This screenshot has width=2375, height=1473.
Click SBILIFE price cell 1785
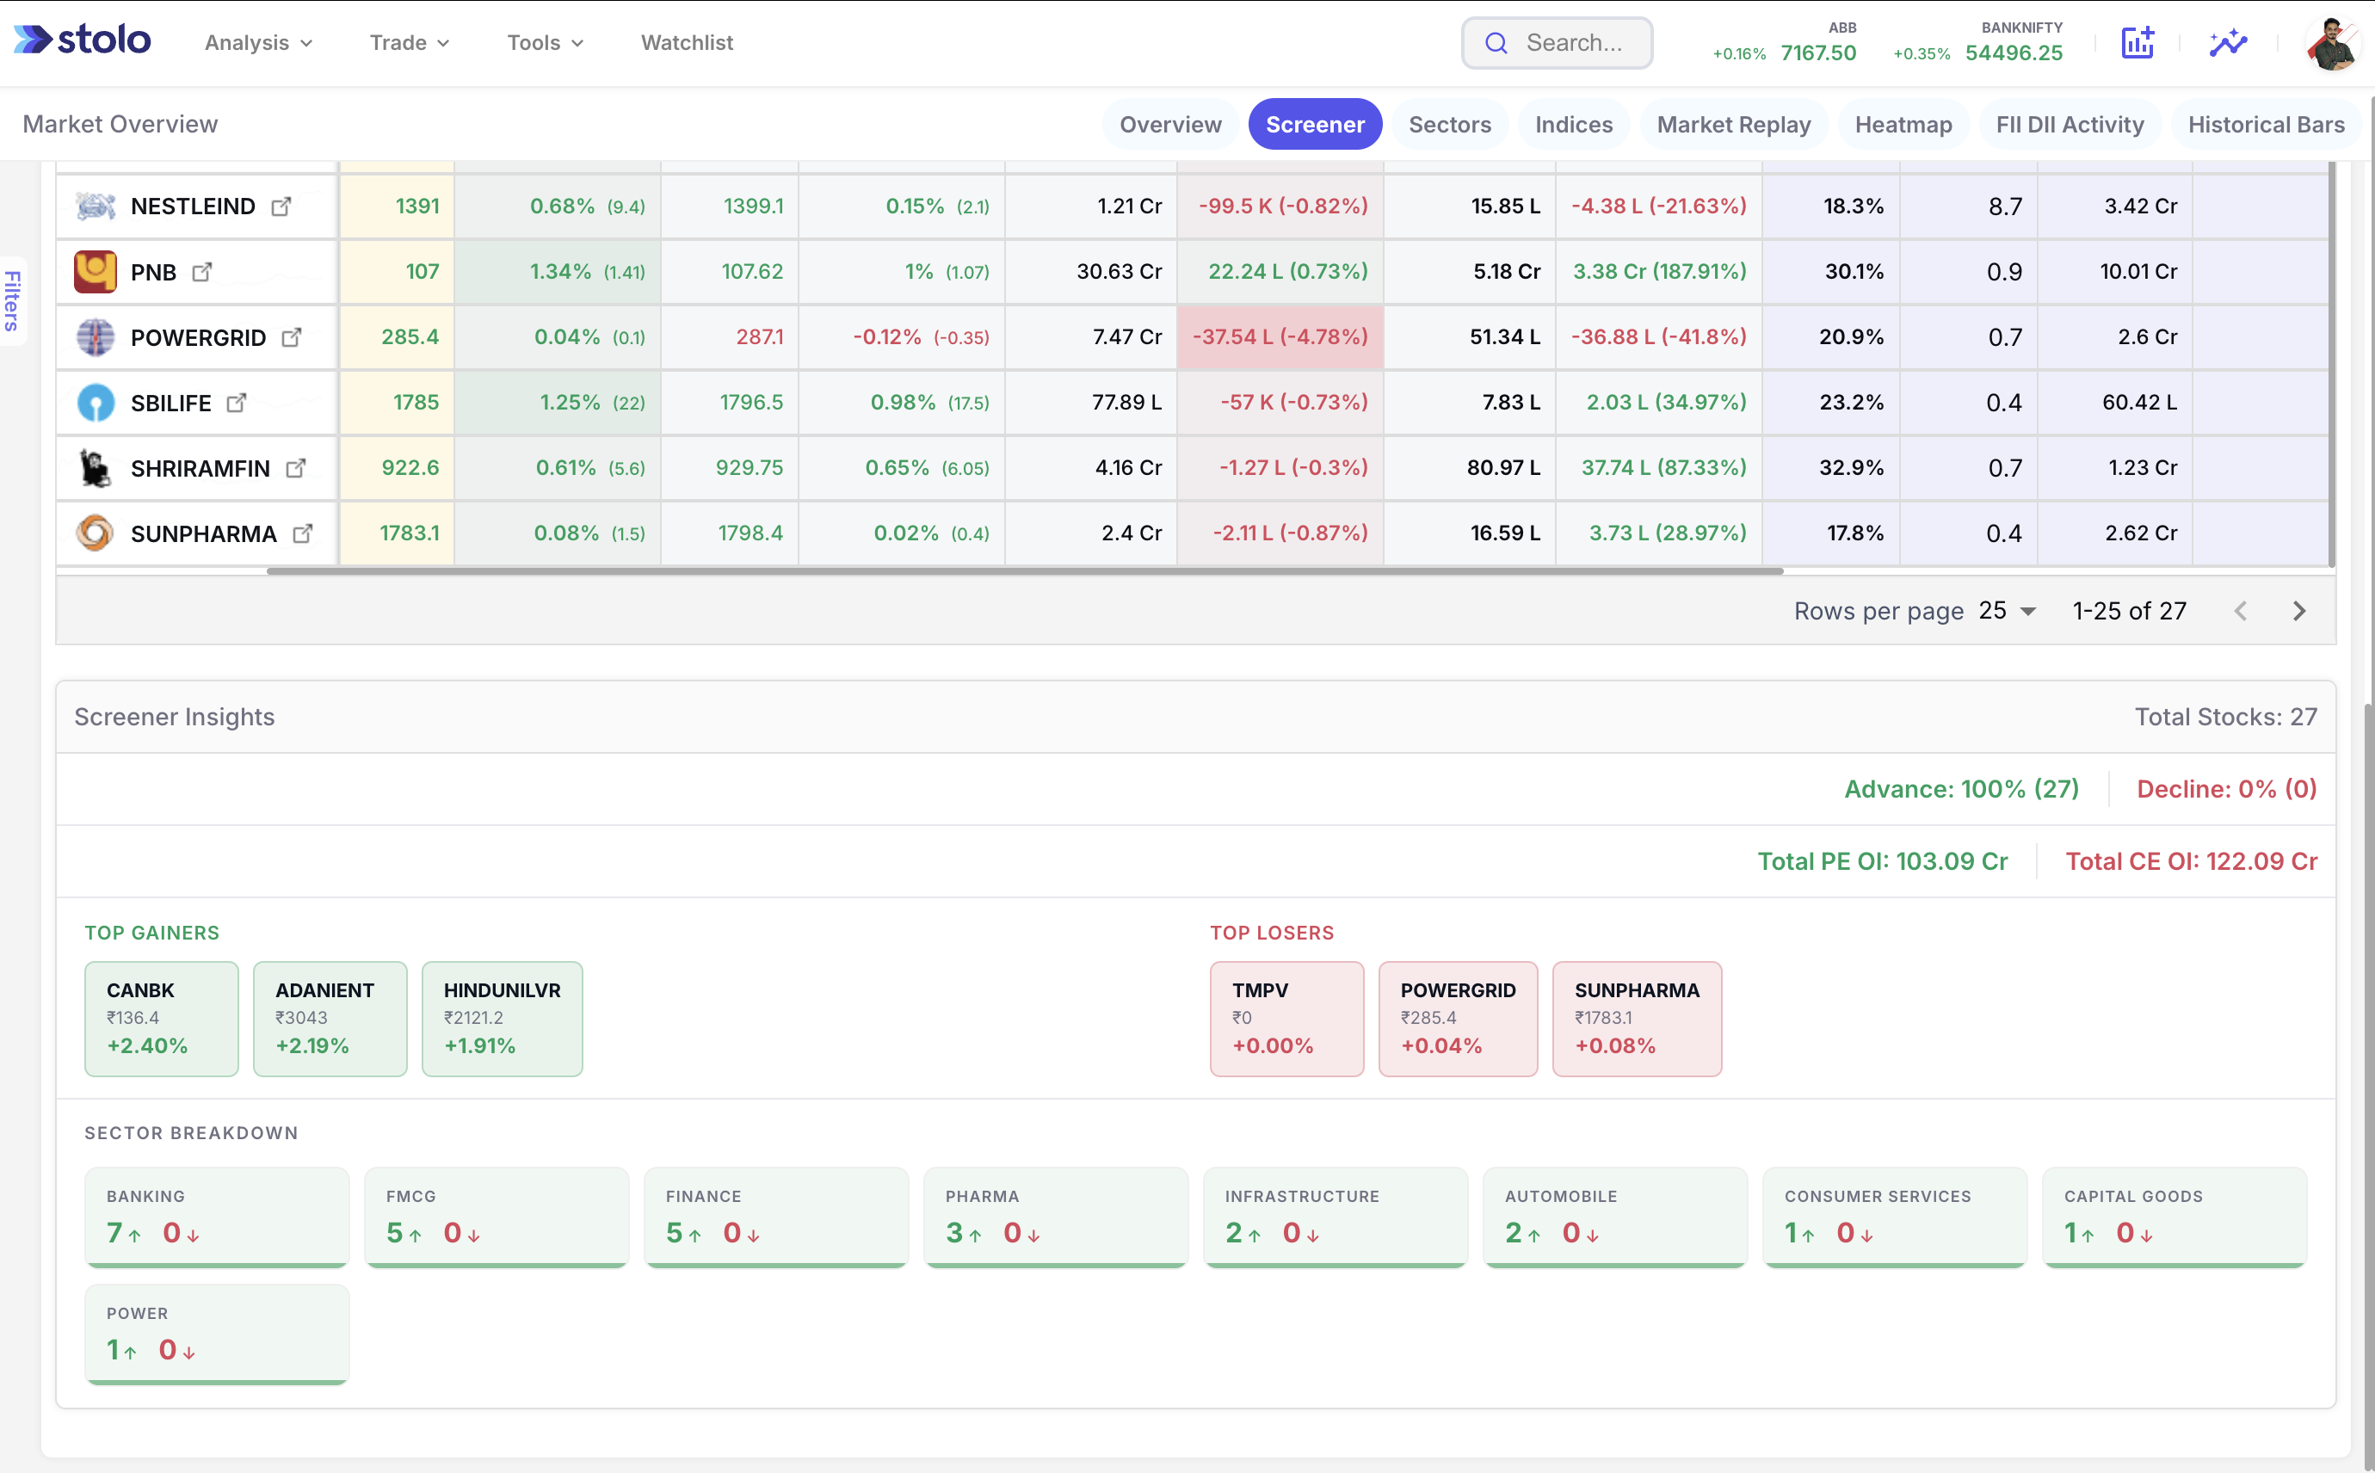397,403
